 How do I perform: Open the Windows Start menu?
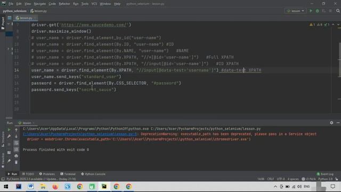pyautogui.click(x=6, y=187)
